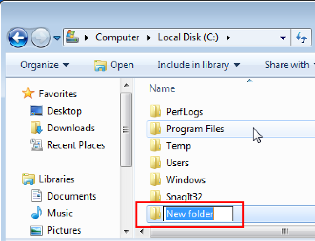
Task: Click the New folder name edit box
Action: [198, 214]
